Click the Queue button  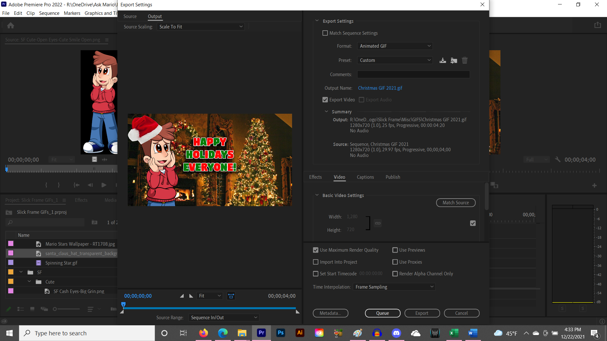point(383,313)
